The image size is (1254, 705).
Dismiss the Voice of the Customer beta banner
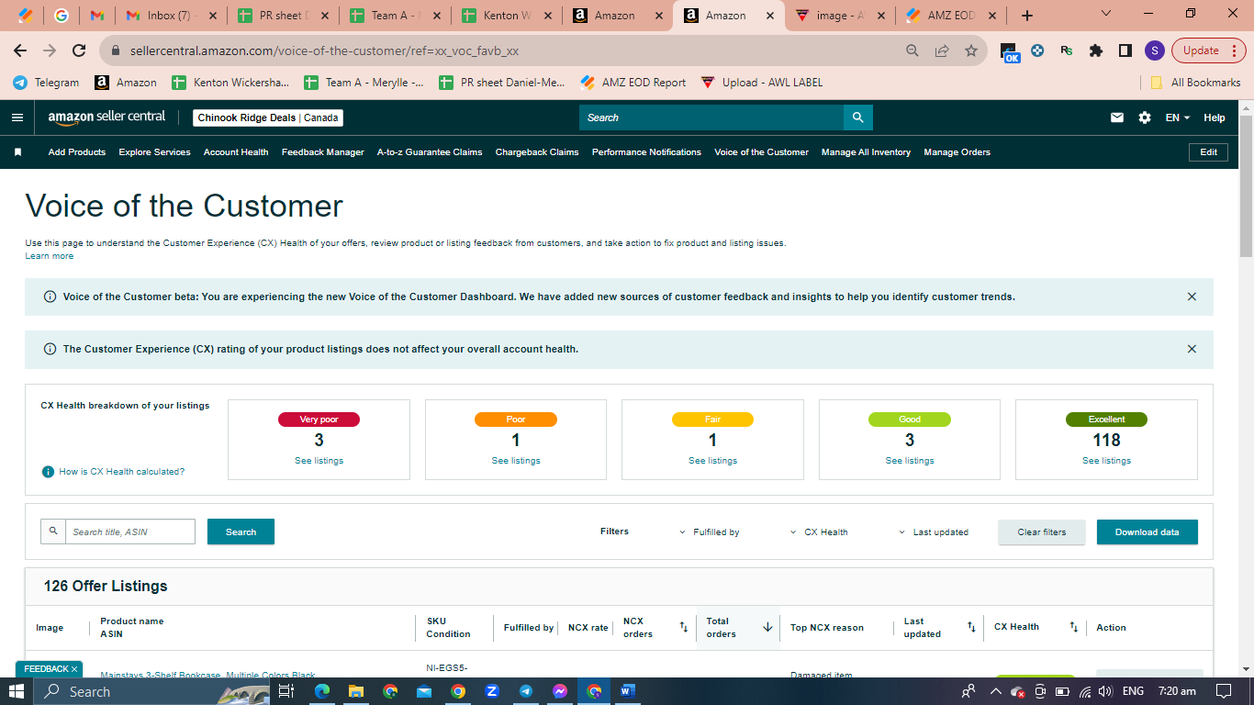(x=1192, y=297)
